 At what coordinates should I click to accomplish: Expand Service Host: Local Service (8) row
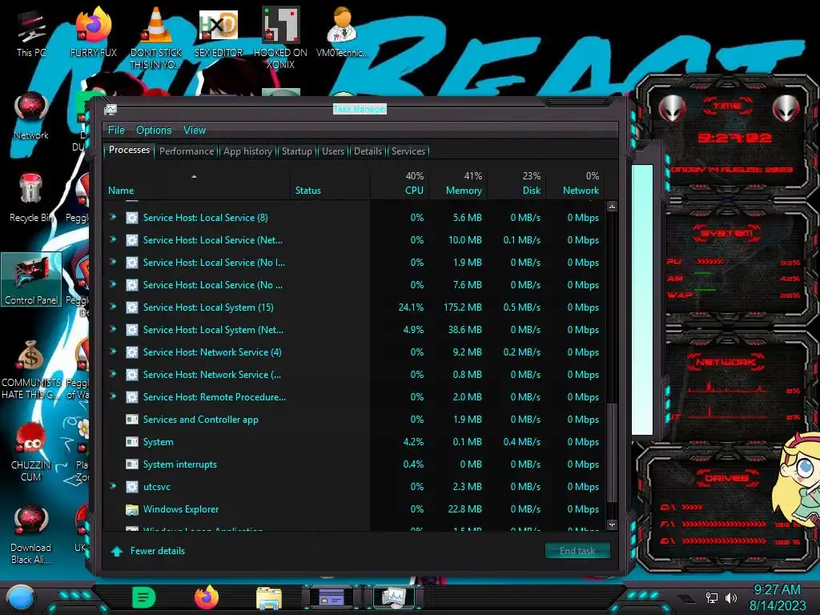click(x=113, y=216)
